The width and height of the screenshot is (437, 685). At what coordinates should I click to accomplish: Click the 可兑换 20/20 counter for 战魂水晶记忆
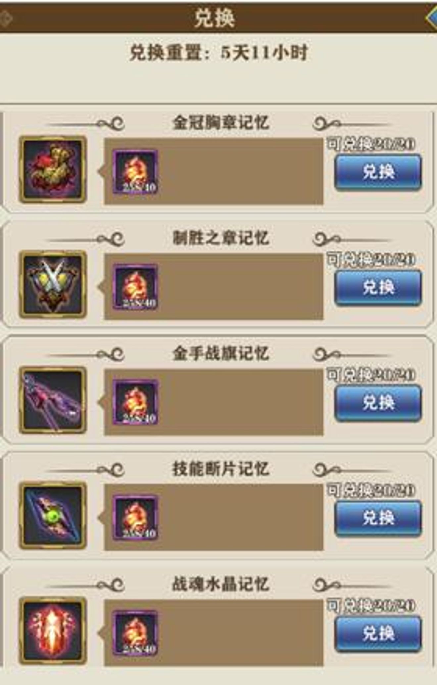tap(371, 606)
